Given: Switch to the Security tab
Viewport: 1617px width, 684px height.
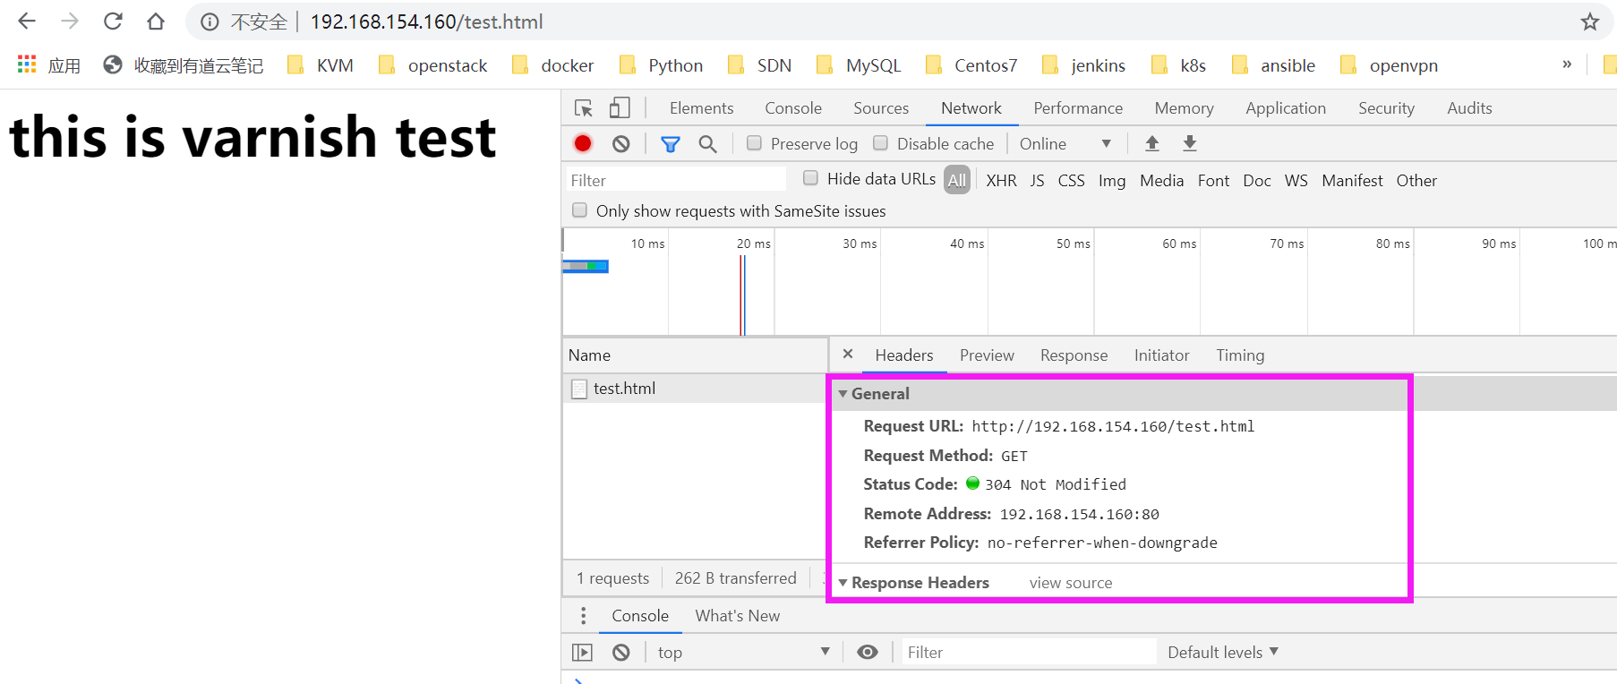Looking at the screenshot, I should tap(1386, 108).
